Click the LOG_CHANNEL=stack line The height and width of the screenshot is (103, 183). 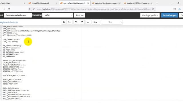click(x=11, y=39)
